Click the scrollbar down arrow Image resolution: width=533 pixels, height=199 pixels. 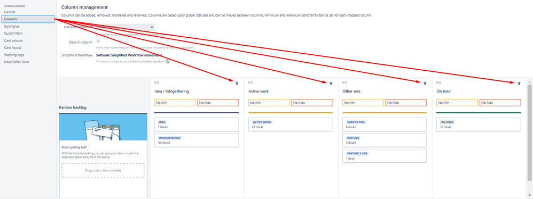pyautogui.click(x=529, y=196)
